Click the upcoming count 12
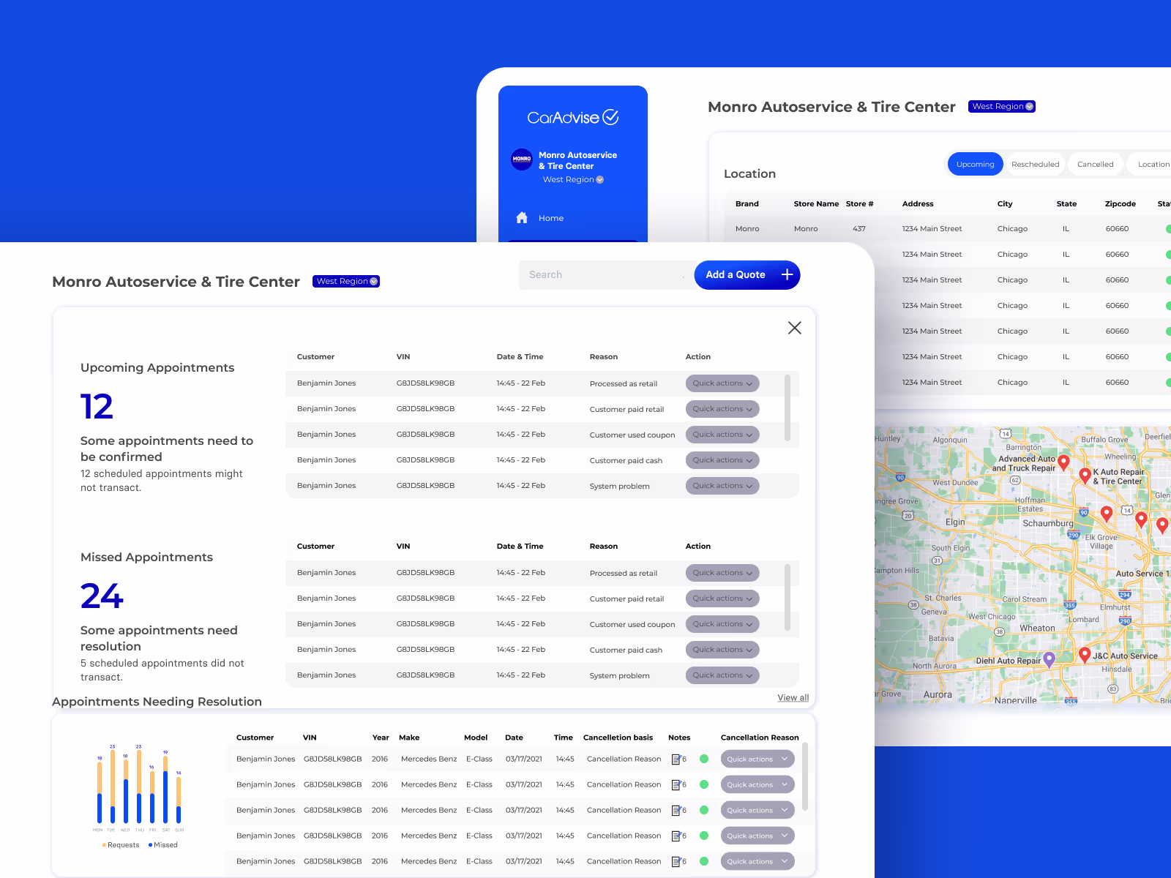Image resolution: width=1171 pixels, height=878 pixels. pos(97,407)
